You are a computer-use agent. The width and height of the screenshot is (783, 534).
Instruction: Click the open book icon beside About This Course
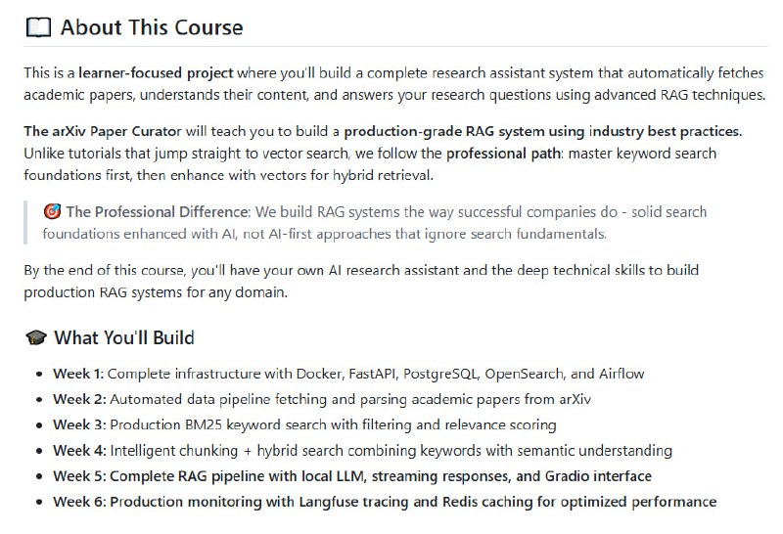[x=36, y=27]
